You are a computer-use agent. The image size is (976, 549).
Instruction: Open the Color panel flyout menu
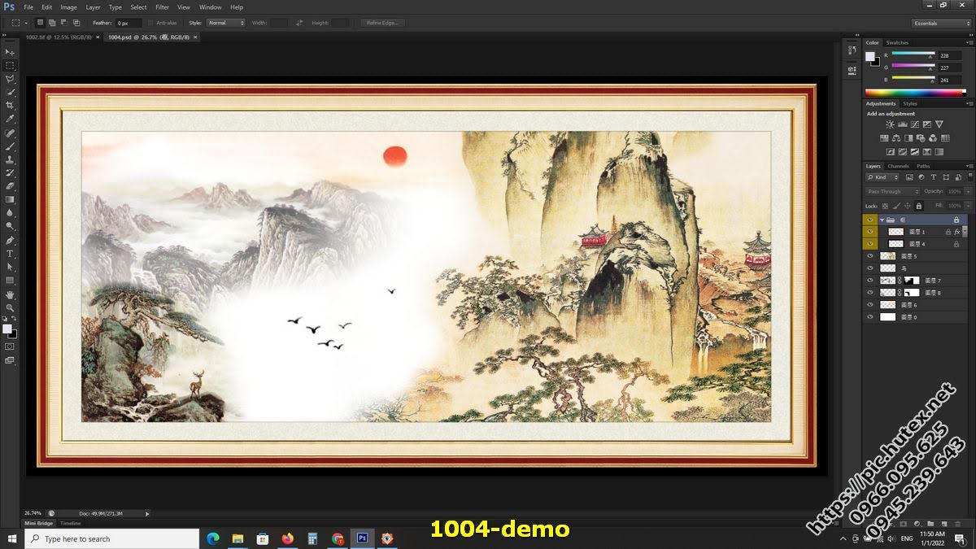pos(969,42)
